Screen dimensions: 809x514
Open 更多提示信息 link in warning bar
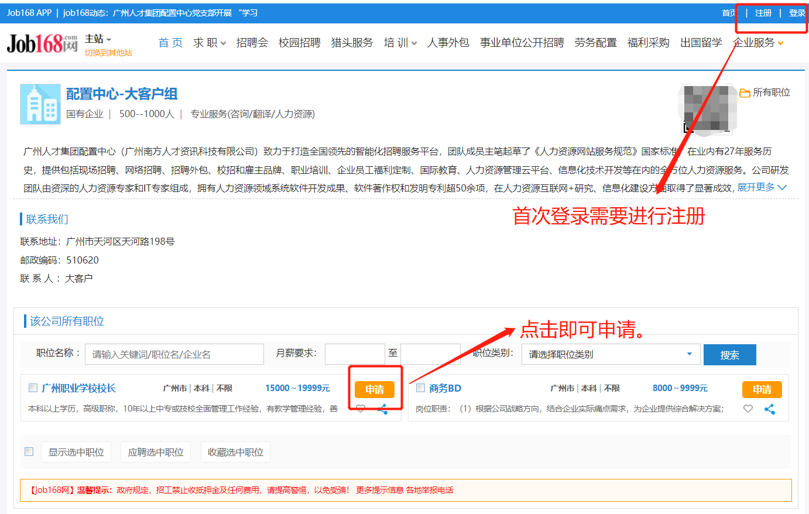tap(379, 490)
